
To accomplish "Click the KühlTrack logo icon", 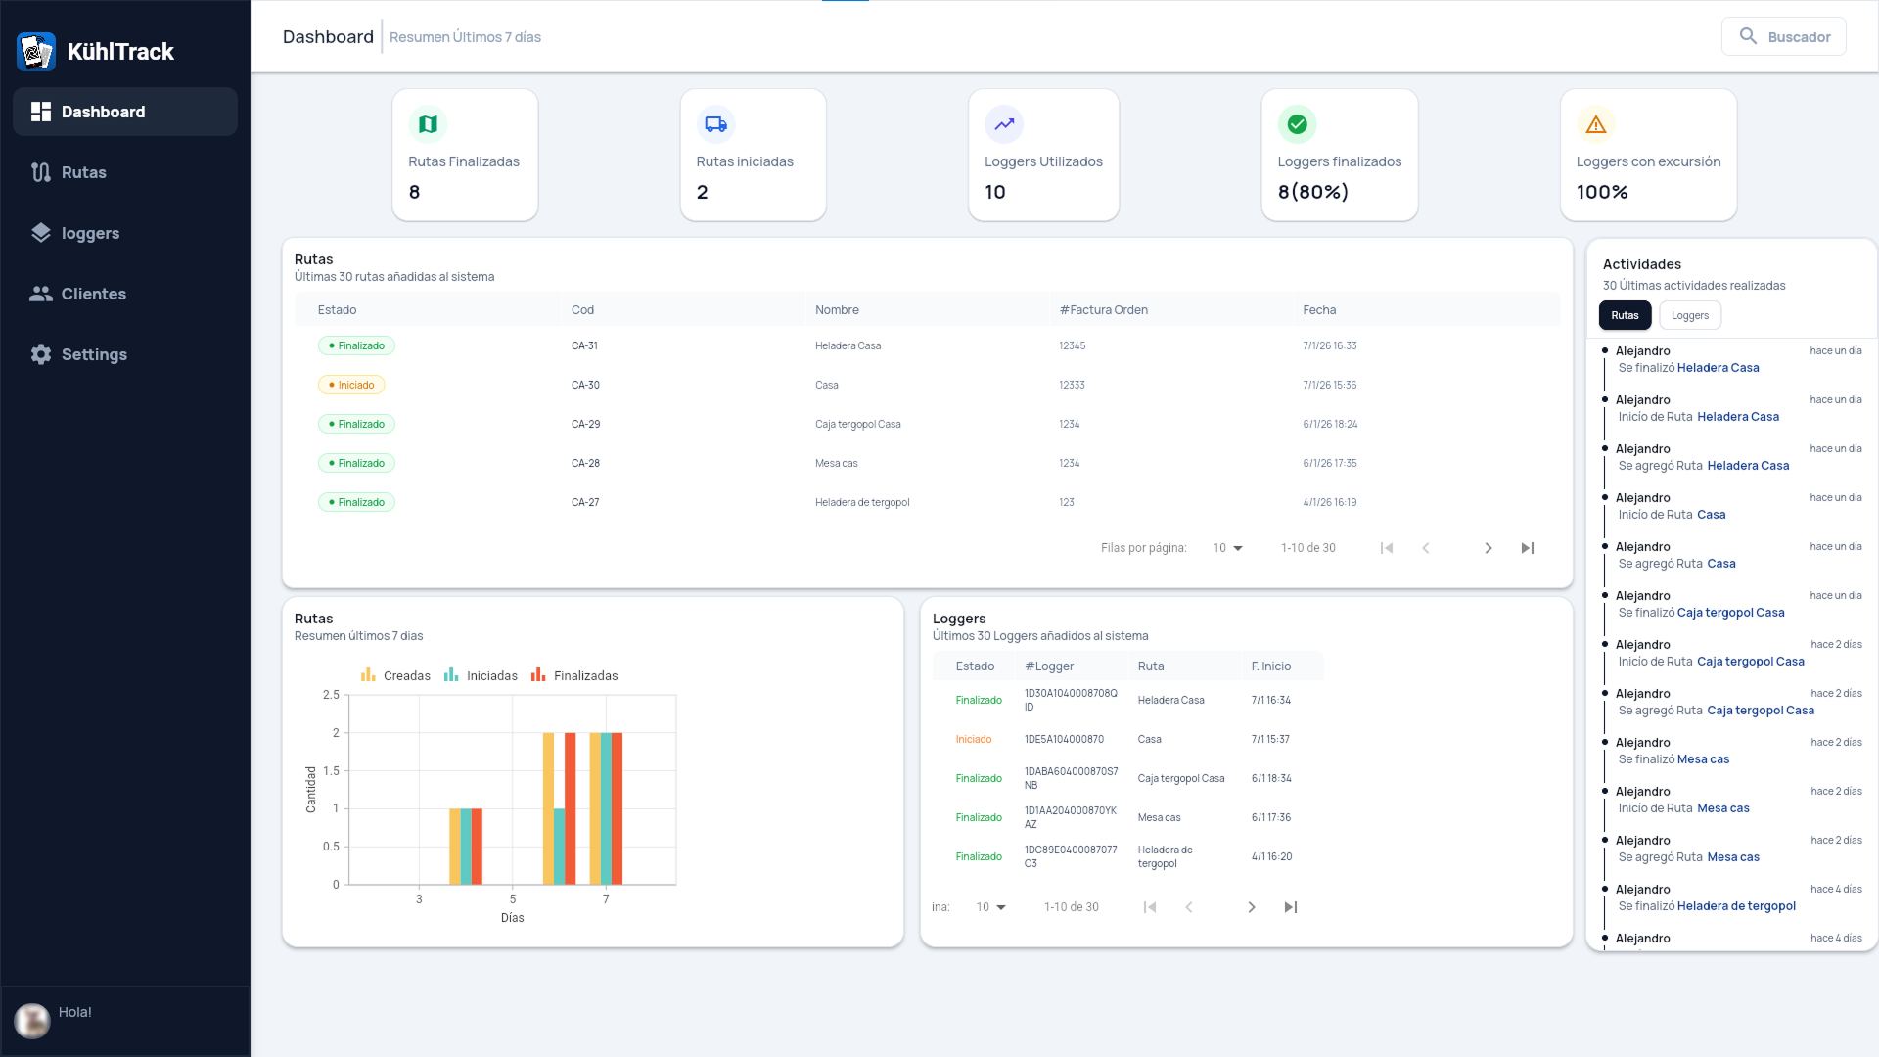I will click(x=36, y=52).
